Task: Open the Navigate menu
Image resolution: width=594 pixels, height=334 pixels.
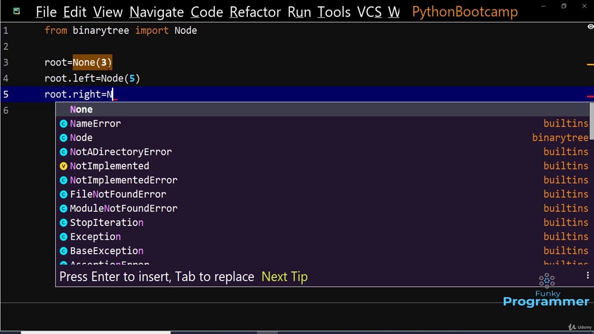Action: 156,12
